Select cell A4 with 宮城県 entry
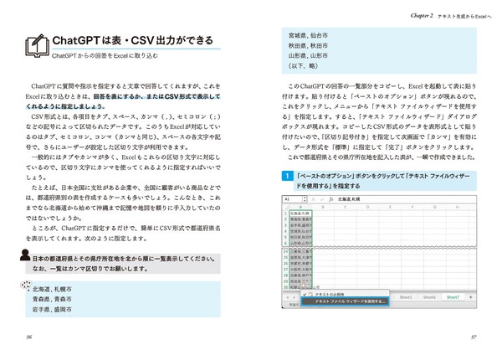 [x=300, y=231]
